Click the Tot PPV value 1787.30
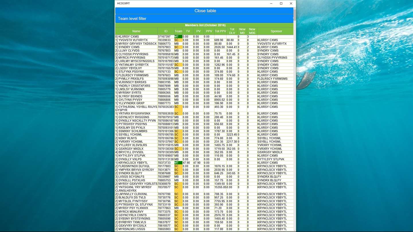 tap(220, 131)
